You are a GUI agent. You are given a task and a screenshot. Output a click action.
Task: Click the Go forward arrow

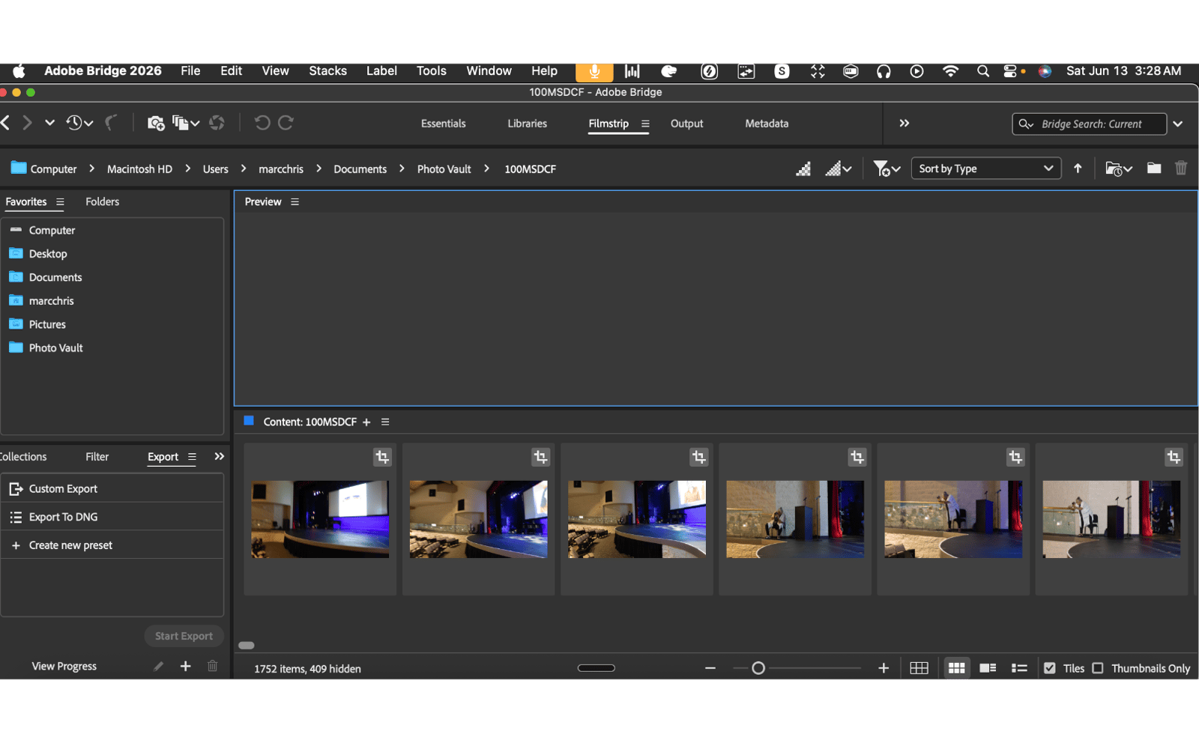(x=28, y=123)
